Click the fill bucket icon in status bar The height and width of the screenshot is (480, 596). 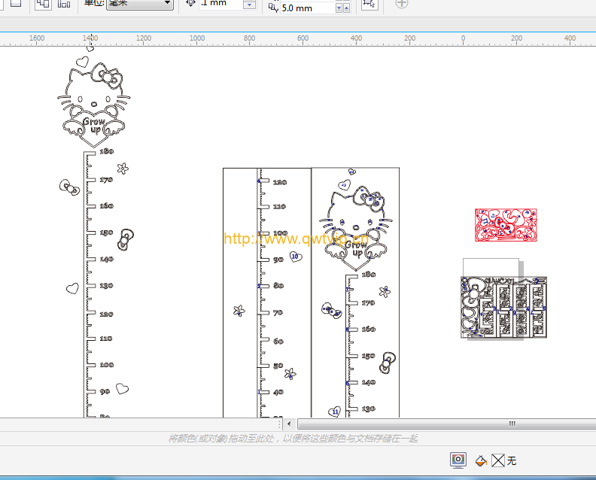pos(481,460)
